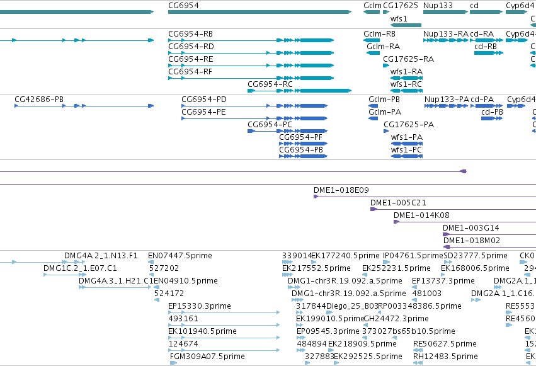
Task: Click the cd-RB transcript
Action: click(x=489, y=53)
